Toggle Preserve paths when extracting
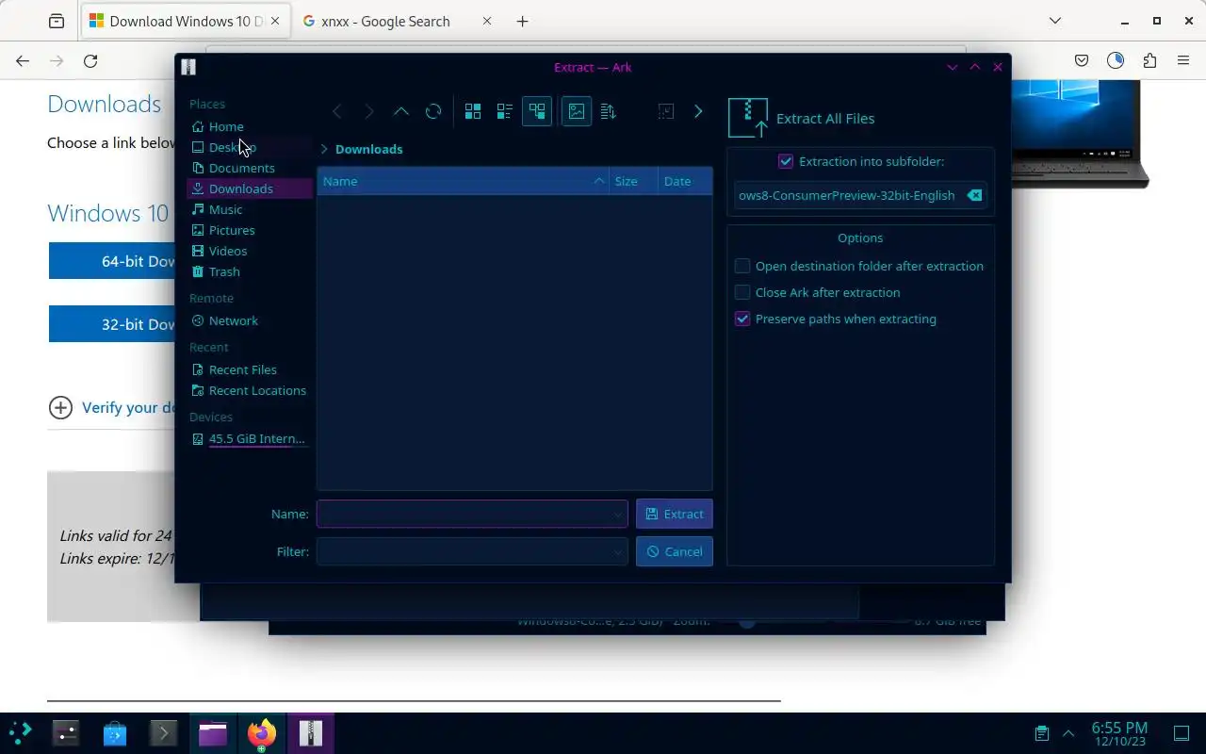The height and width of the screenshot is (754, 1206). pyautogui.click(x=742, y=319)
